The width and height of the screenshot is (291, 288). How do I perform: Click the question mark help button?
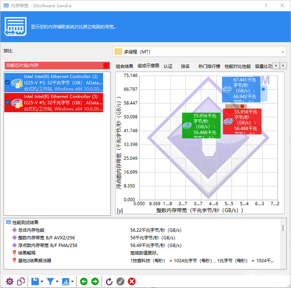266,5
